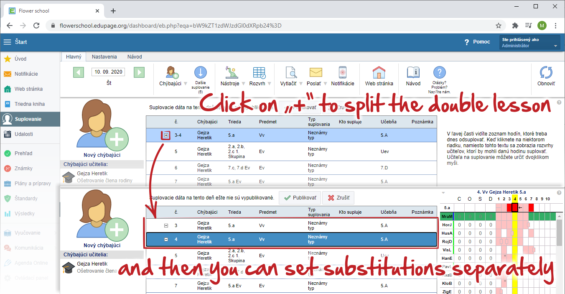Open the Úvod star icon in sidebar
This screenshot has width=565, height=294.
8,59
